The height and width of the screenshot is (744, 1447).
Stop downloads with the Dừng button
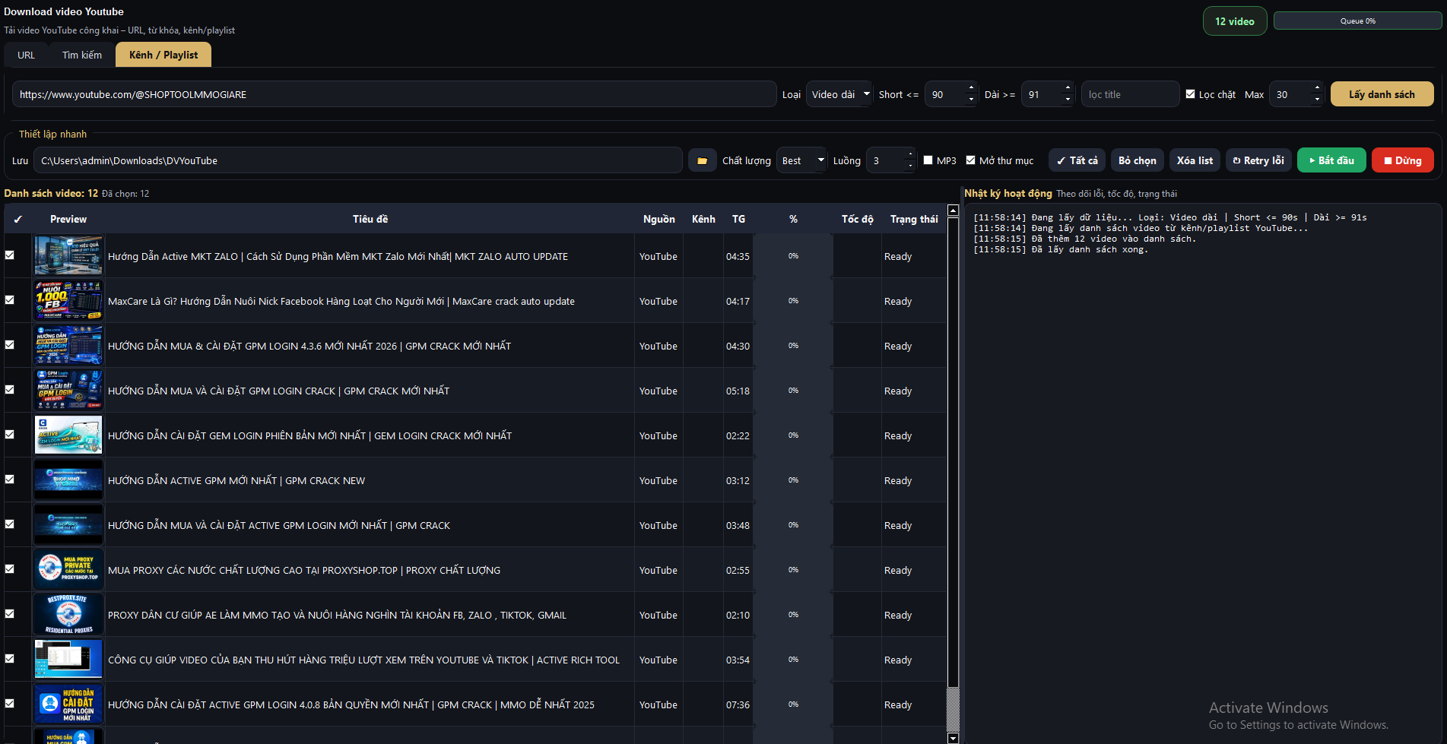click(x=1402, y=160)
